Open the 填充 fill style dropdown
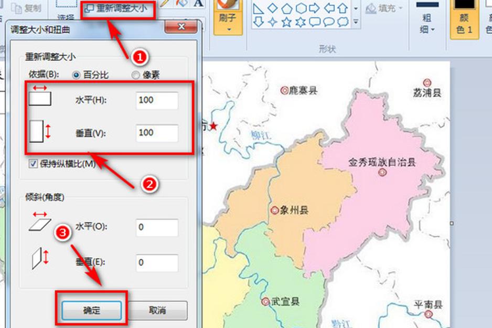This screenshot has height=328, width=492. [400, 7]
